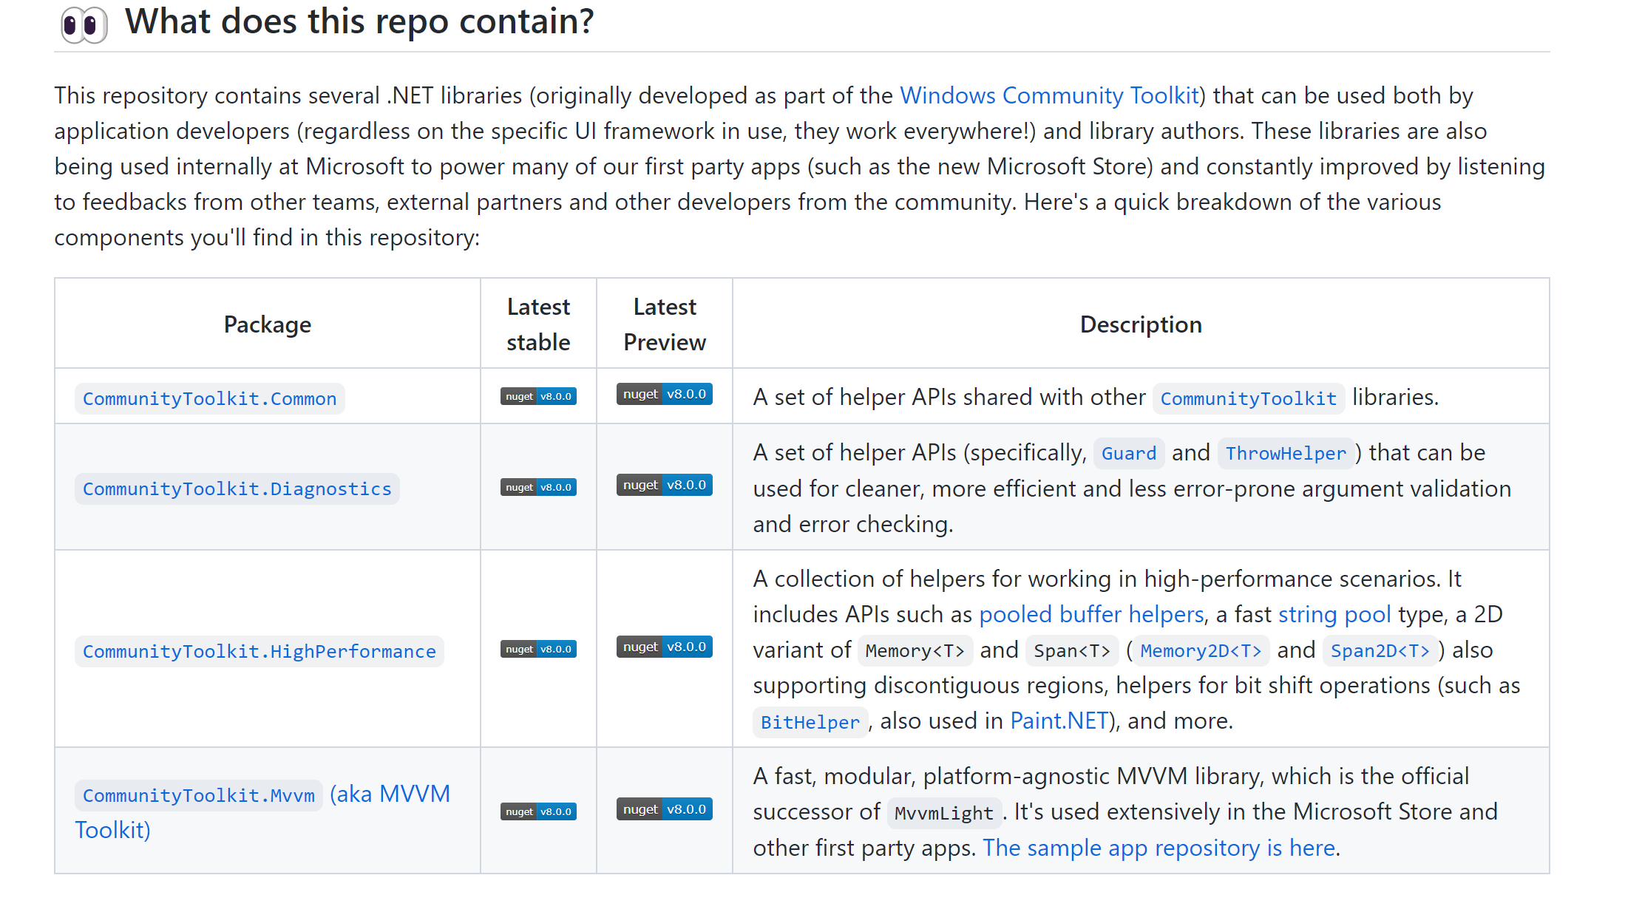Open Diagnostics stable nuget version badge

(x=538, y=487)
